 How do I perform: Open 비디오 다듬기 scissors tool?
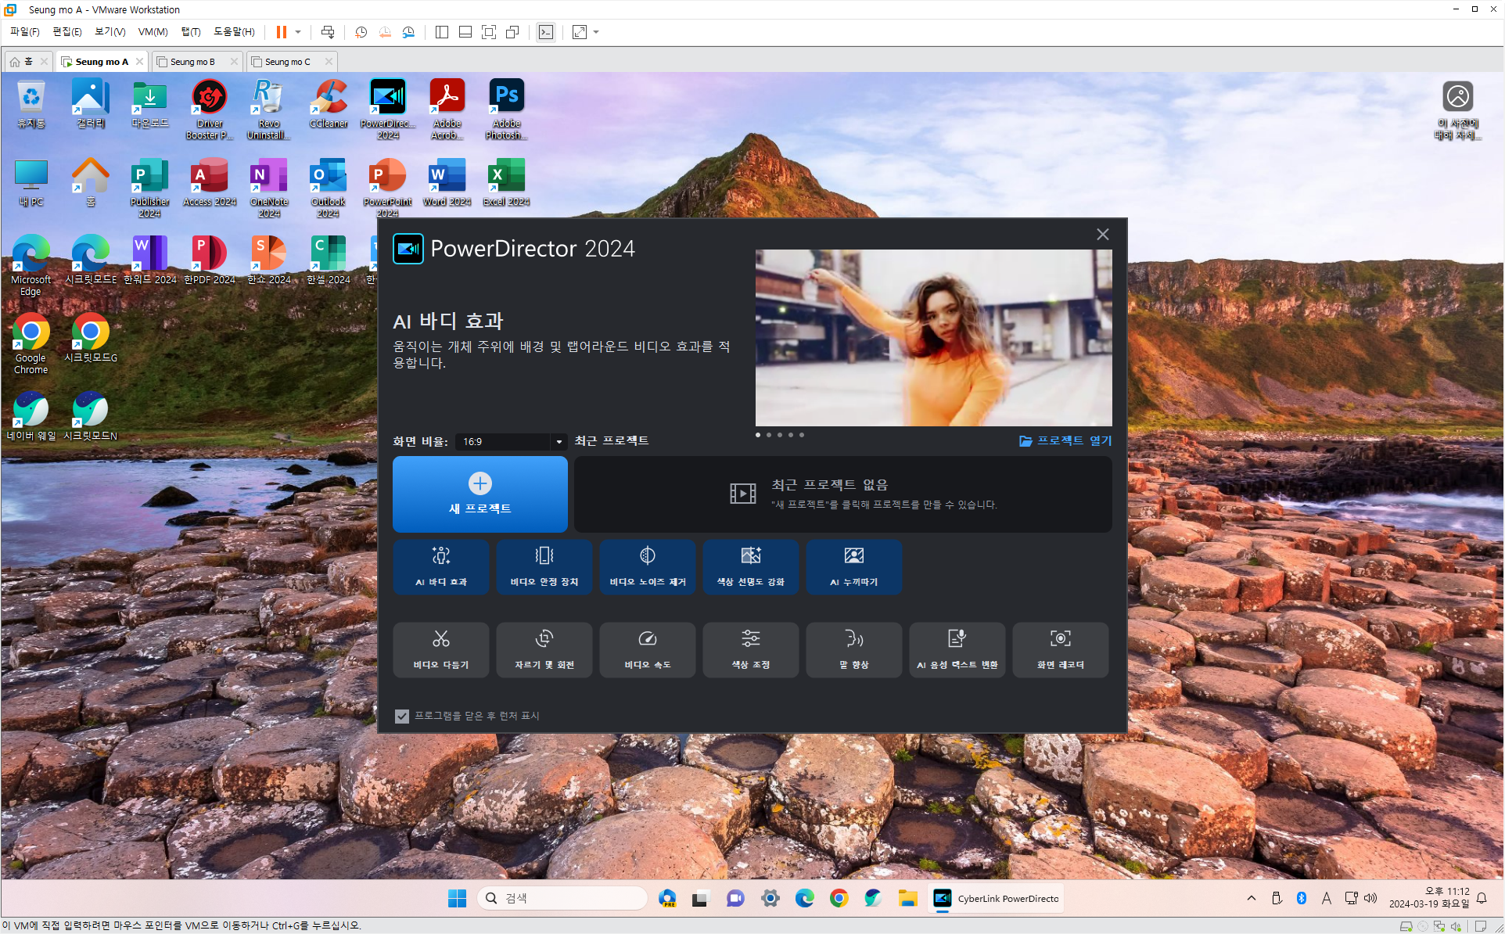coord(440,649)
